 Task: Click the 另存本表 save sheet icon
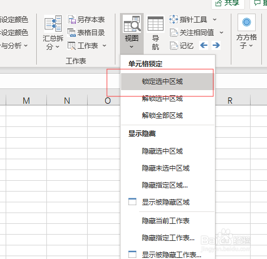click(71, 20)
